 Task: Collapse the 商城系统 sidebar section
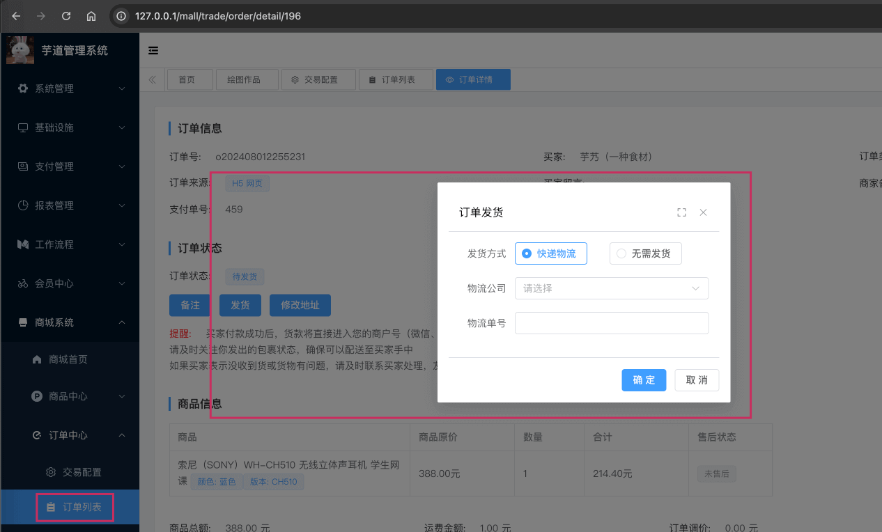[x=70, y=322]
